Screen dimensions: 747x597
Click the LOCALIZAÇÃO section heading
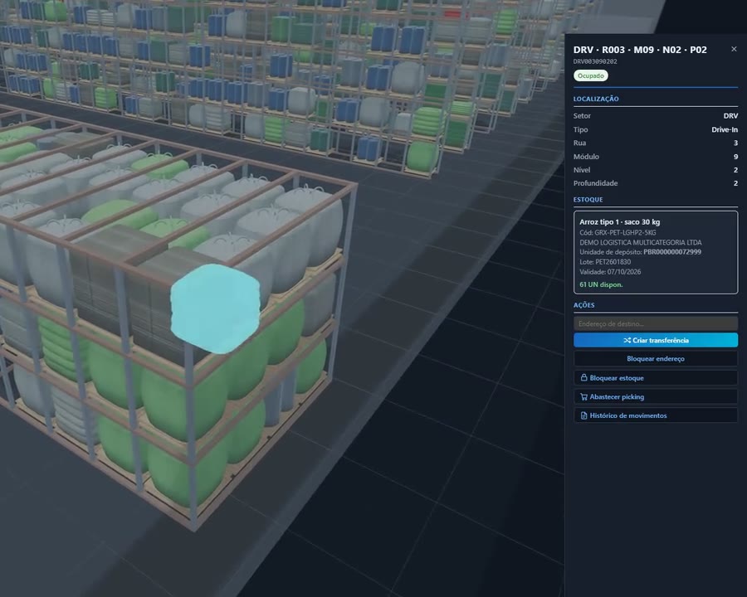click(596, 99)
